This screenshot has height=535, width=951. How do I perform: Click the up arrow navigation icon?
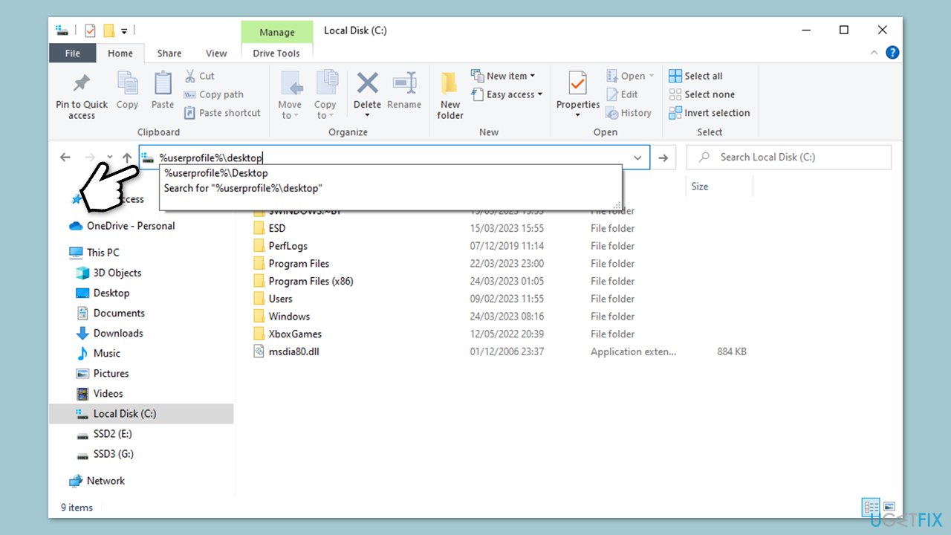[x=127, y=157]
